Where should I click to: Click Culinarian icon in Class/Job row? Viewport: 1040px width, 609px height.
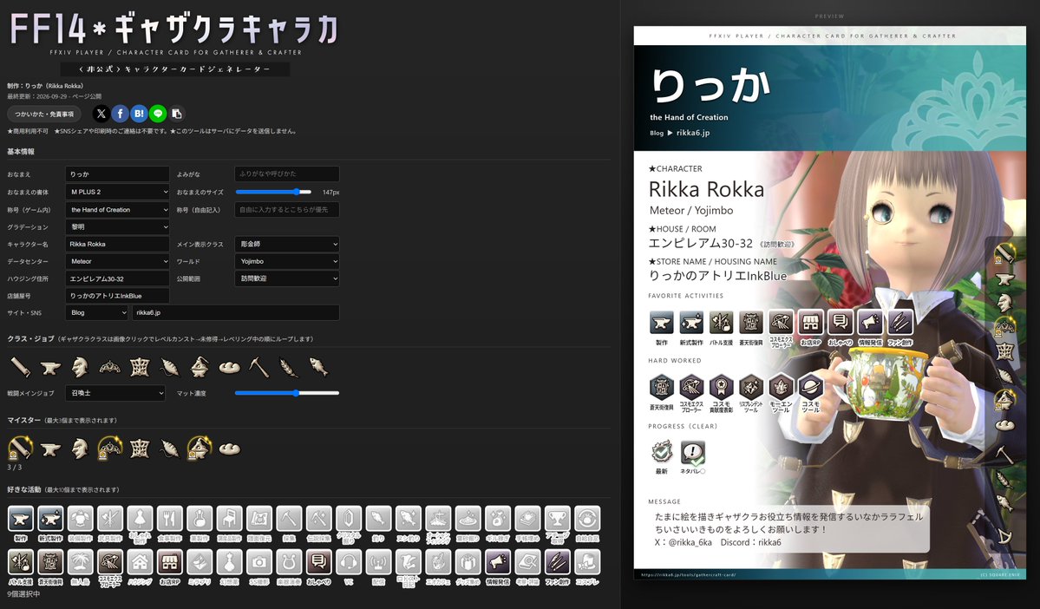coord(229,367)
